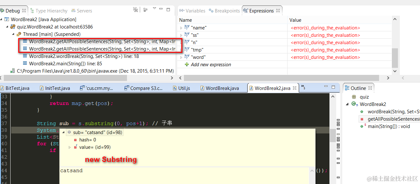Viewport: 420px width, 184px height.
Task: Close the Debug view tab
Action: point(24,11)
